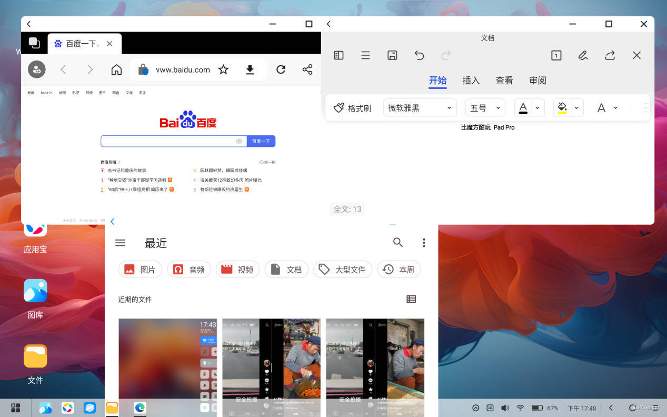Bookmark baidu.com with the star icon

point(224,69)
